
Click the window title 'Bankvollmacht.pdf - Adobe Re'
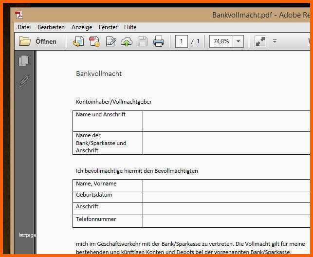pos(261,15)
